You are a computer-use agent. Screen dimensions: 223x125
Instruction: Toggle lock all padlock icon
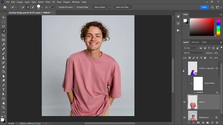click(x=205, y=58)
